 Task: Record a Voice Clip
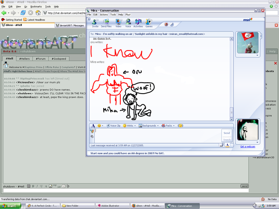coord(113,126)
